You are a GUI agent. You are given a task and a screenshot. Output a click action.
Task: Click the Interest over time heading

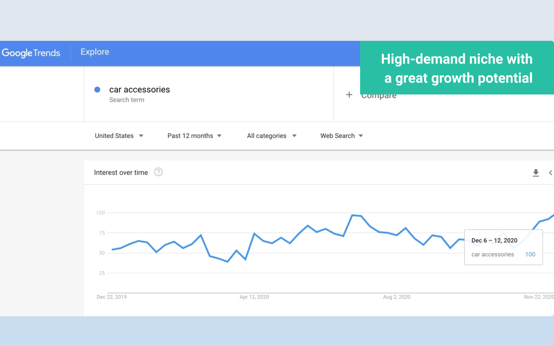[x=121, y=173]
